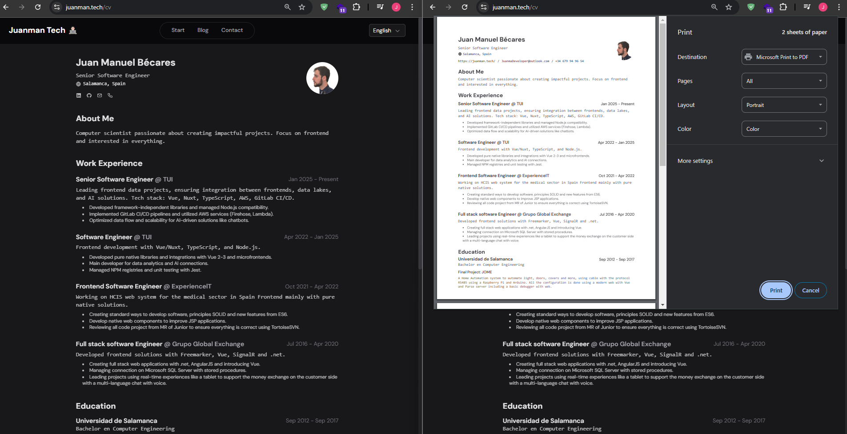Click the green shield extension icon in print-dialog window

click(x=751, y=7)
